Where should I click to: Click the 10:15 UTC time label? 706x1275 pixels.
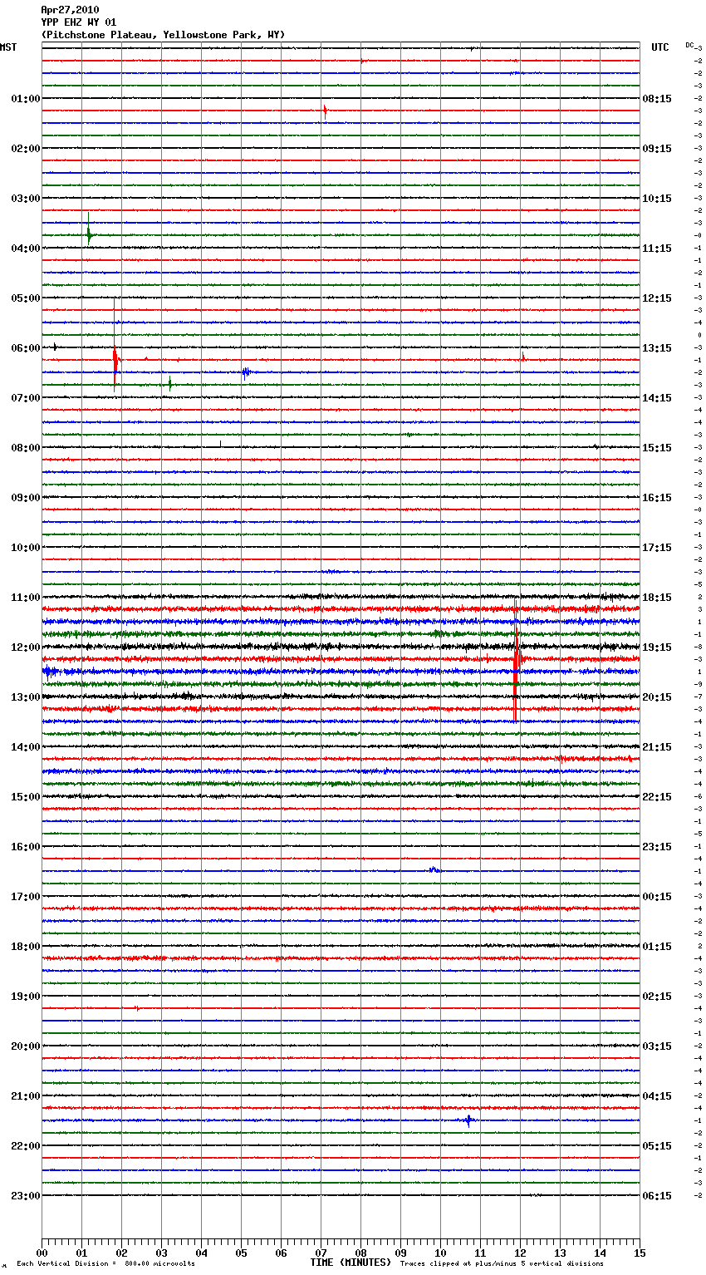click(x=657, y=198)
